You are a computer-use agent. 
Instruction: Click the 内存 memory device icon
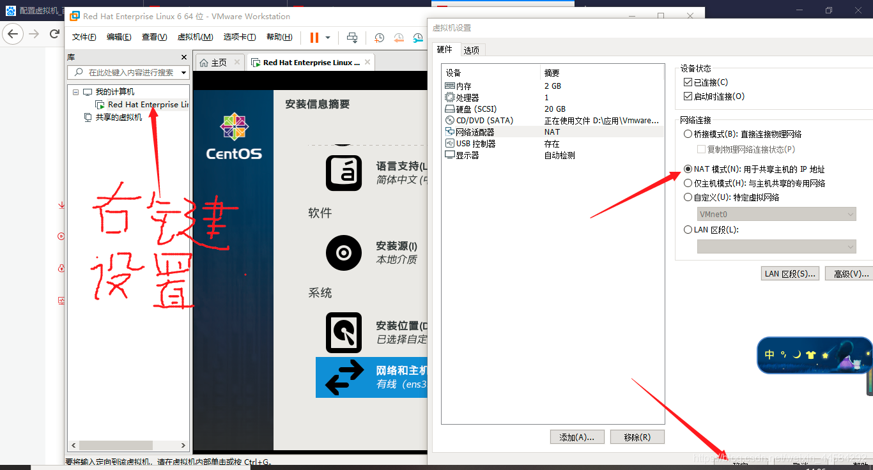450,86
